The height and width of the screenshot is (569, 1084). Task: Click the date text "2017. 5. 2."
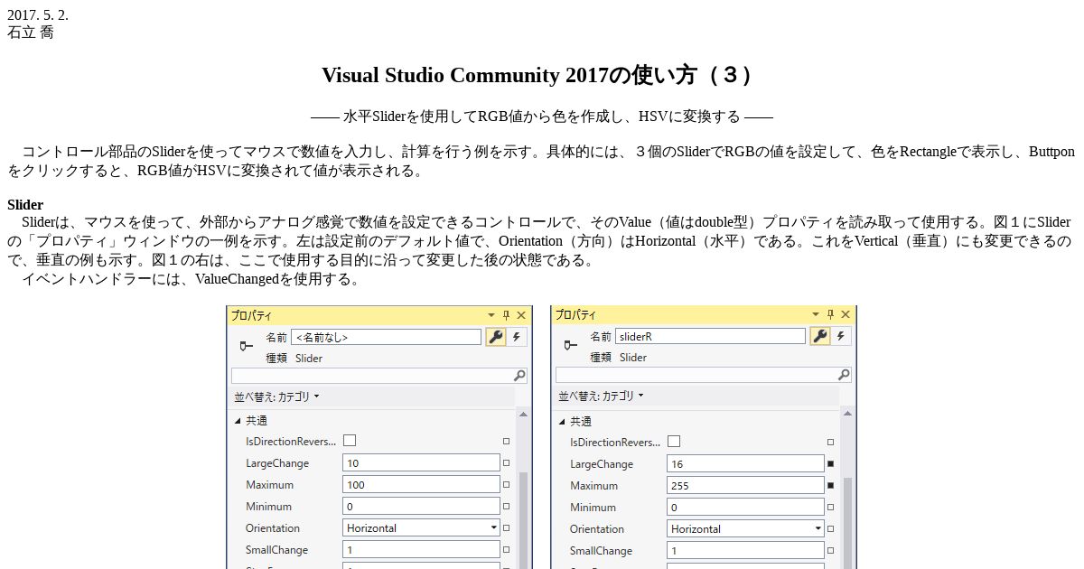pos(38,15)
